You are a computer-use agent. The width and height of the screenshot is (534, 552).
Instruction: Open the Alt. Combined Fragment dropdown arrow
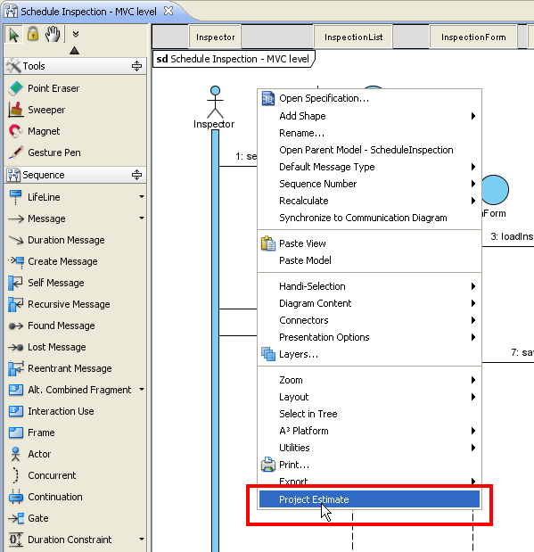(142, 390)
